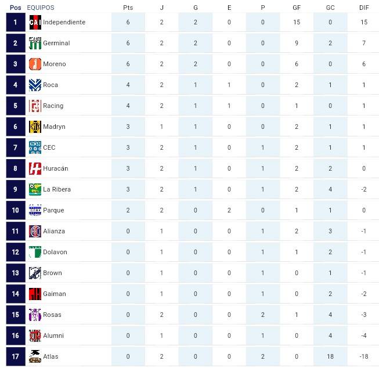Click the Gaiman red and black logo
Screen dimensions: 379x368
click(x=35, y=294)
